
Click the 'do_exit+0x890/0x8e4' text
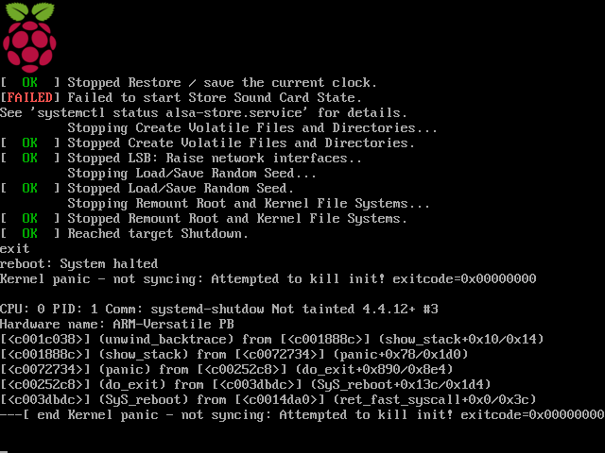pos(373,369)
